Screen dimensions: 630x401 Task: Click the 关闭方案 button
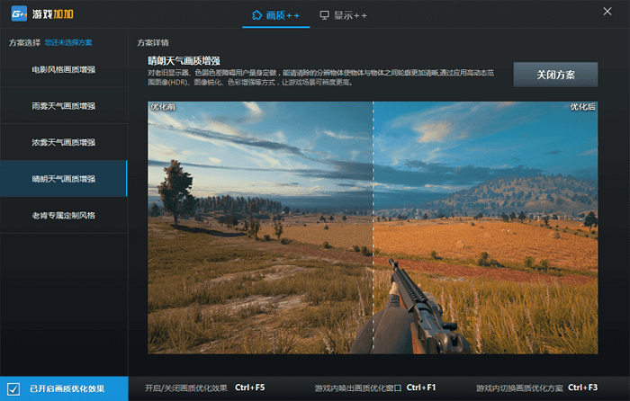(x=555, y=75)
